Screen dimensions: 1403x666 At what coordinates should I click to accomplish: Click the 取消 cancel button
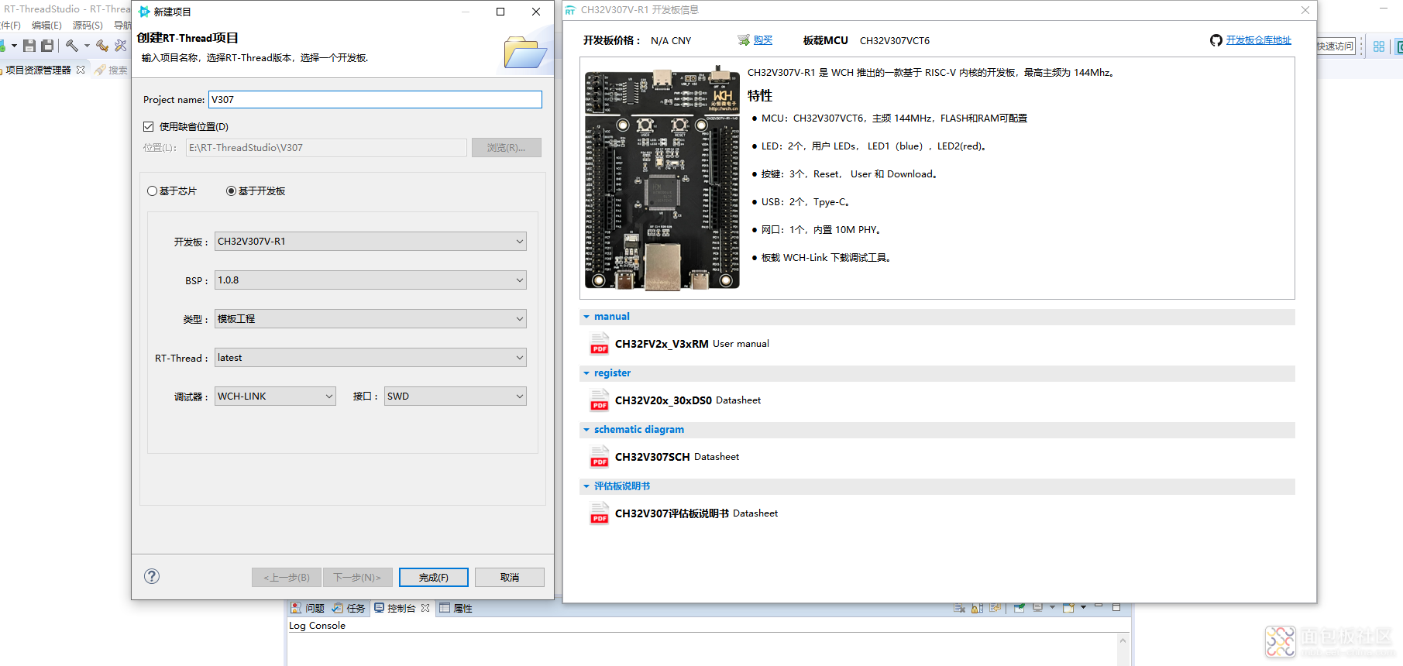coord(510,577)
